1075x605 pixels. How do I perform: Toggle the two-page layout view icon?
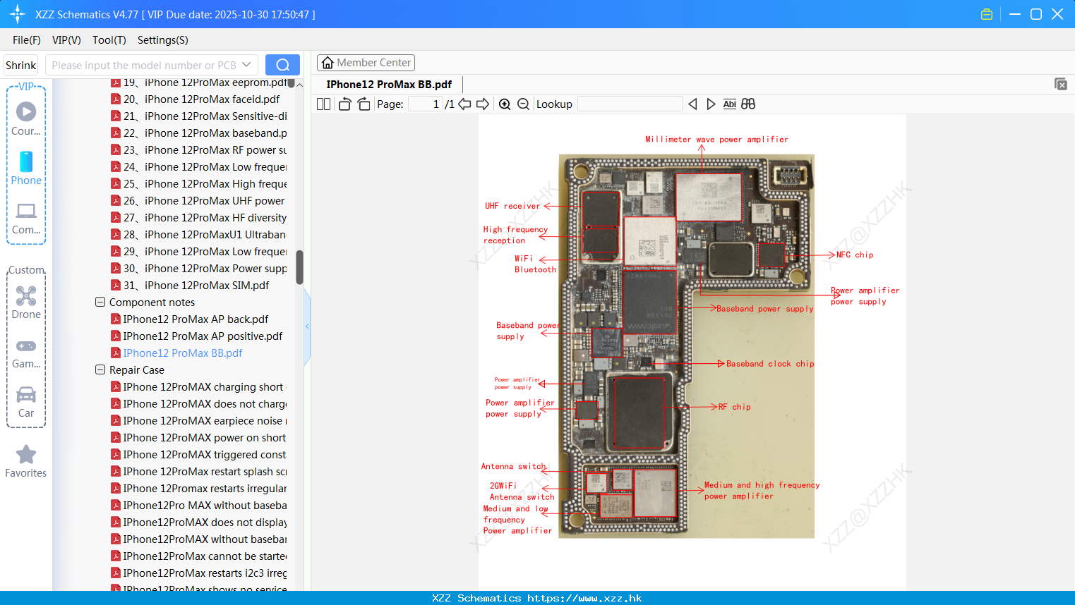[x=323, y=104]
